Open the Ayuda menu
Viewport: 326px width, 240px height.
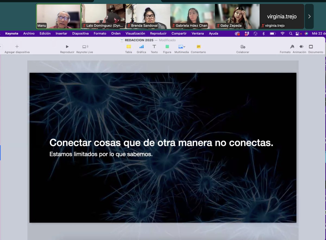tap(214, 34)
